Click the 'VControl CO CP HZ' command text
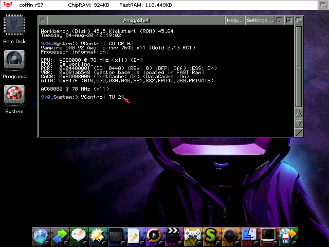 coord(107,43)
